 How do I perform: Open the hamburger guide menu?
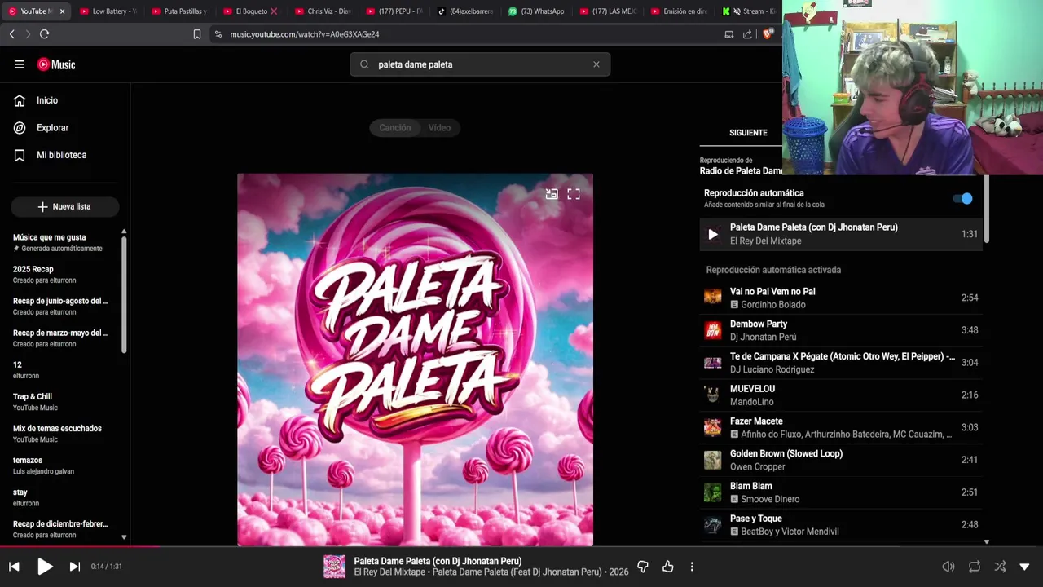(20, 64)
